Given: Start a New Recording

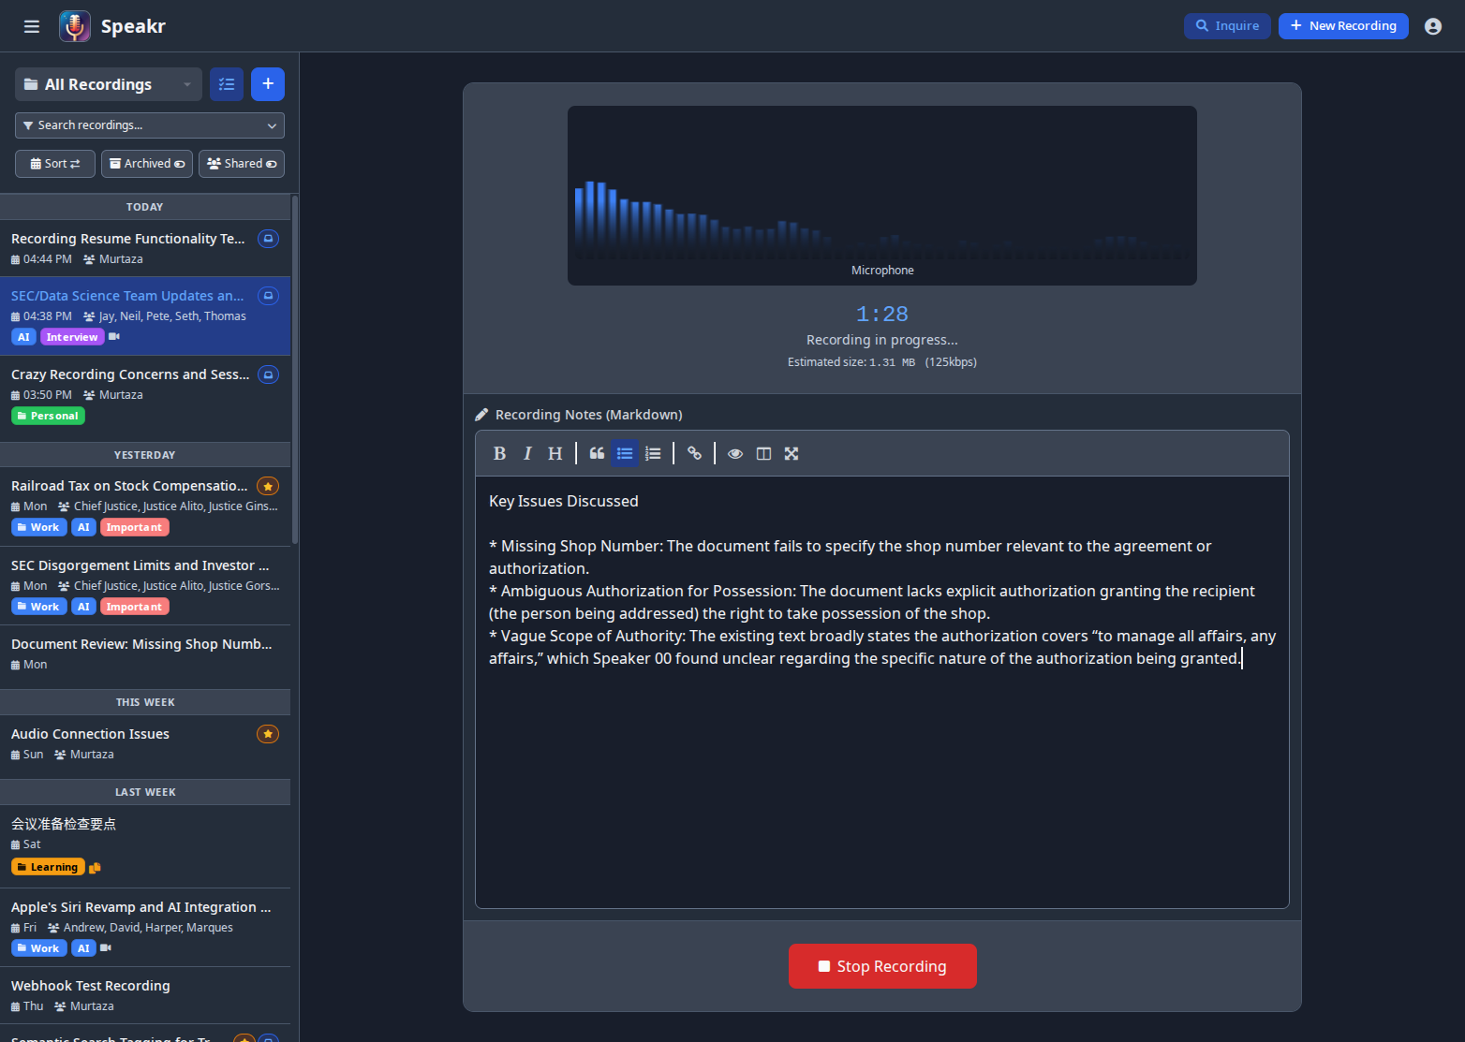Looking at the screenshot, I should 1343,26.
